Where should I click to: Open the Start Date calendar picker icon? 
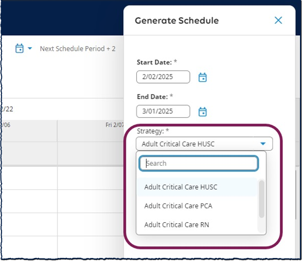pos(202,77)
